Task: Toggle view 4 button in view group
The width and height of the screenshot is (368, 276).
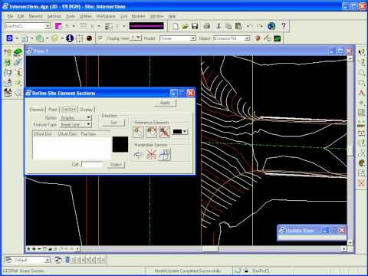Action: point(83,260)
